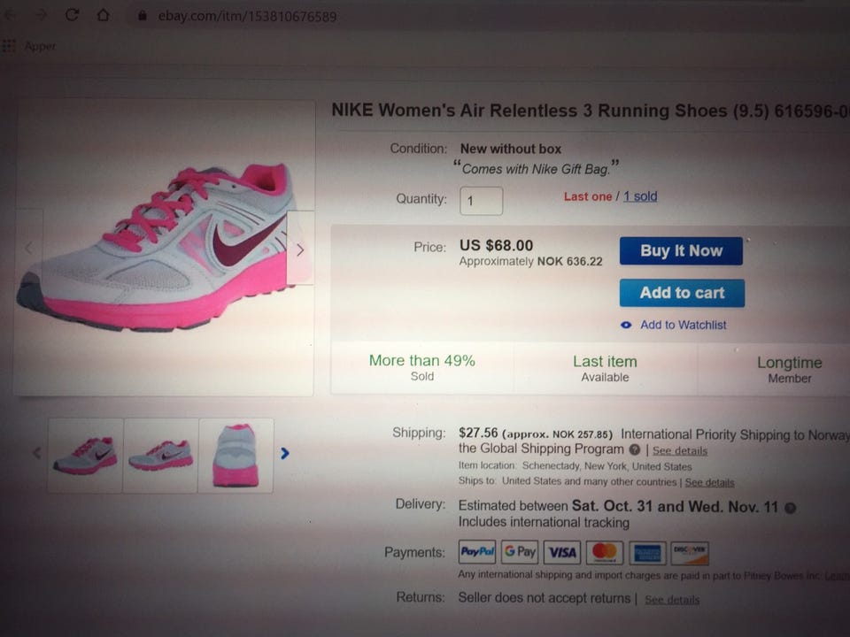Open Global Shipping Program help icon

coord(634,449)
